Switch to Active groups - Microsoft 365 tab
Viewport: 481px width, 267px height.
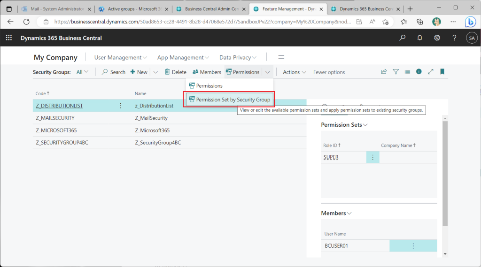click(x=134, y=9)
